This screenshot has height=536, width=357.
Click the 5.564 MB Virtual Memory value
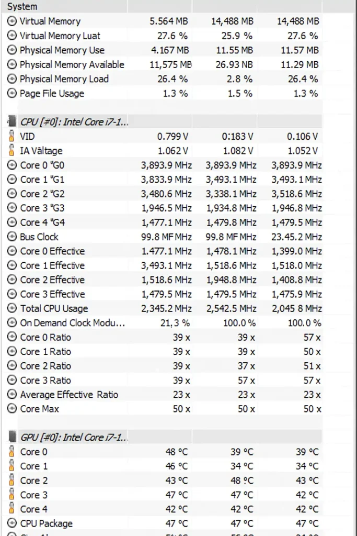point(169,21)
